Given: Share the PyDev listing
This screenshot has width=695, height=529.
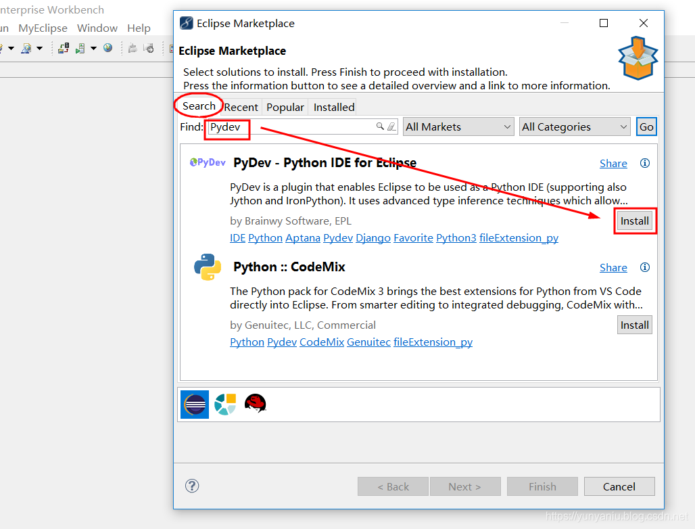Looking at the screenshot, I should click(613, 164).
